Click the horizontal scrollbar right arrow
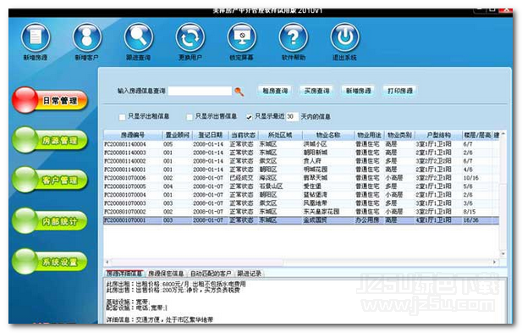The image size is (522, 333). (494, 262)
